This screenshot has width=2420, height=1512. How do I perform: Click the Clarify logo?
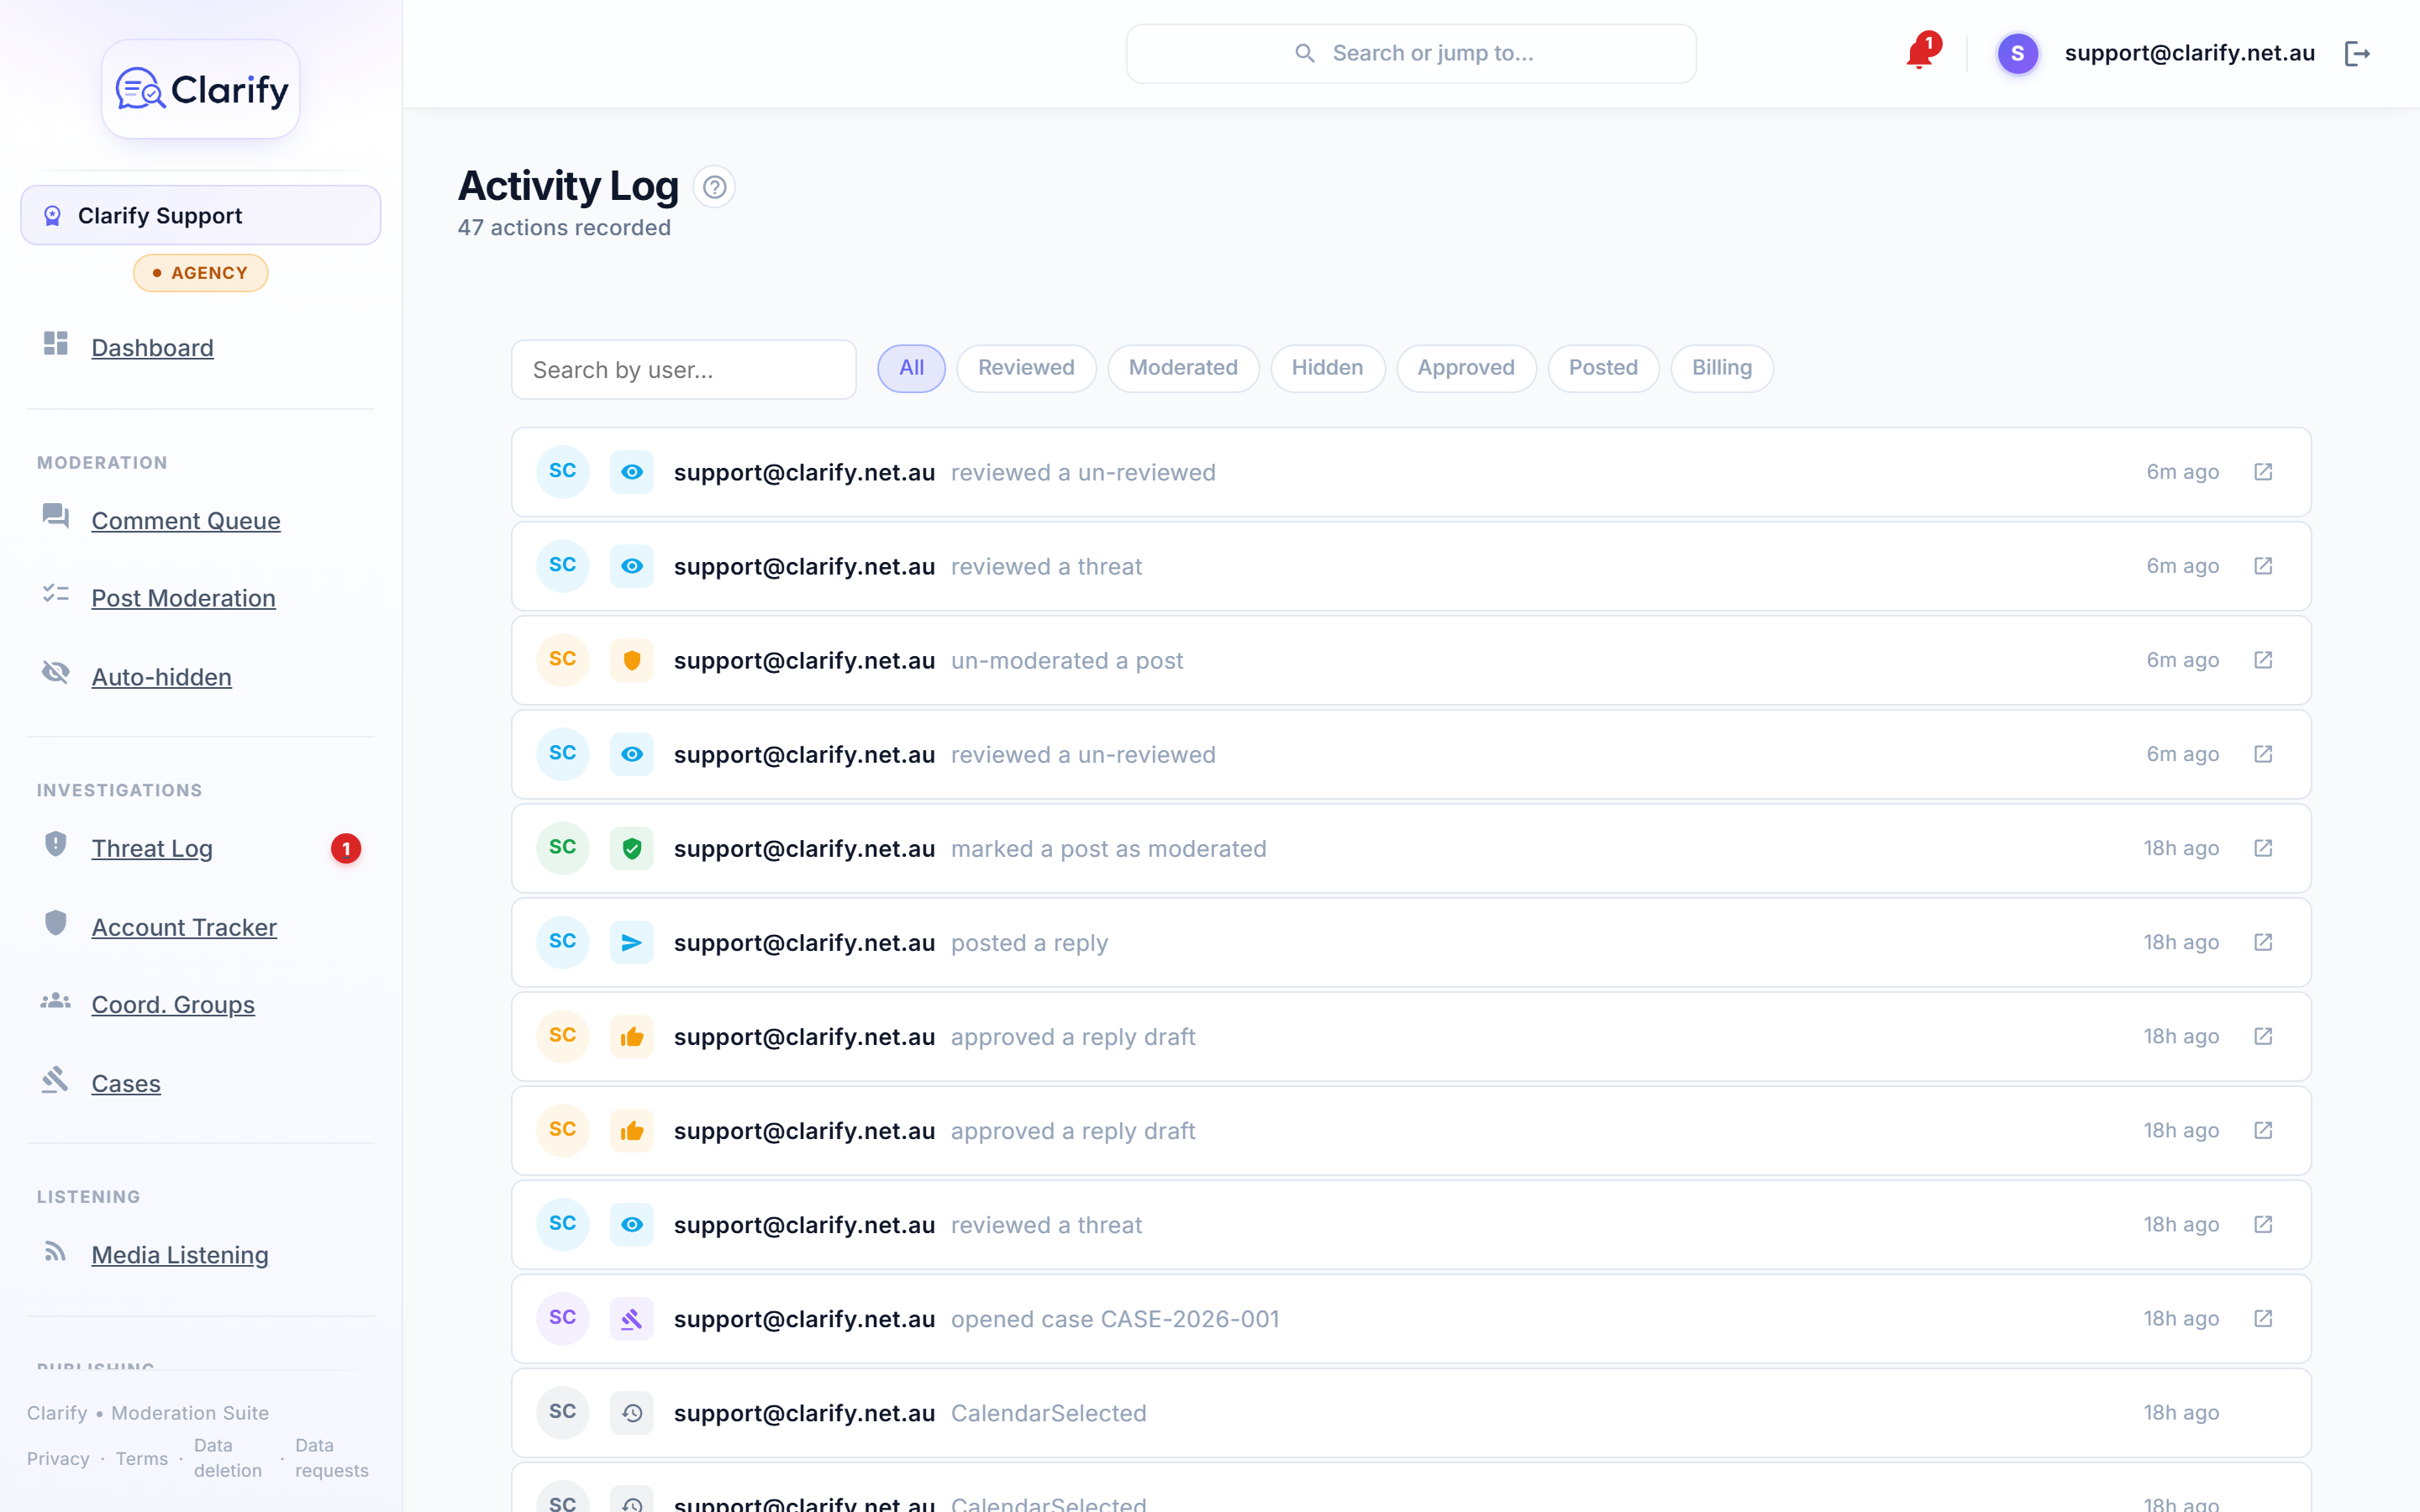[x=201, y=90]
